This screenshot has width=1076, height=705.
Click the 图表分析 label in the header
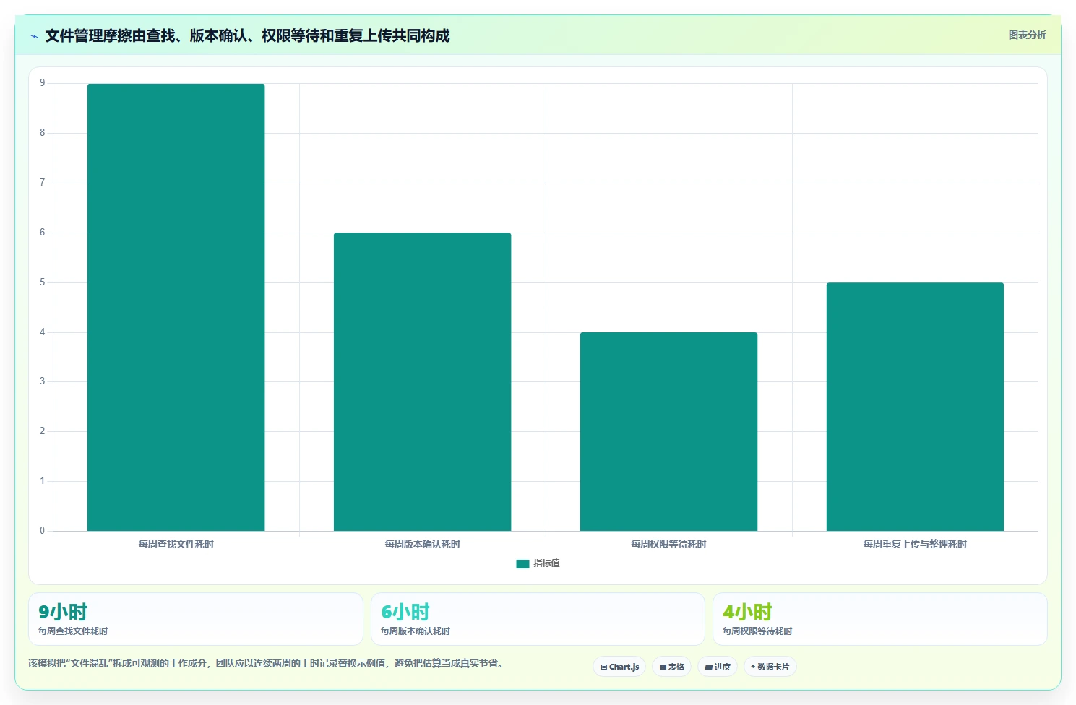coord(1027,35)
